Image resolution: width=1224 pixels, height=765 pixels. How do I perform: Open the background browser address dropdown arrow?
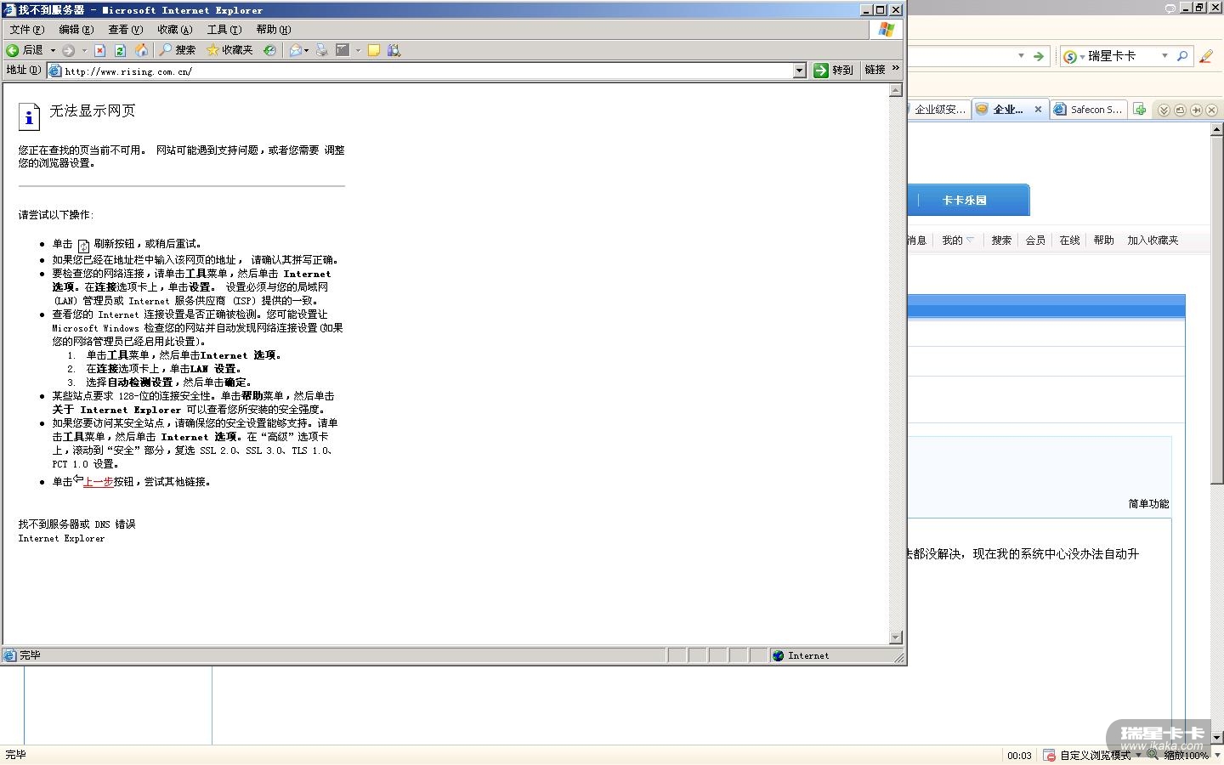(1021, 56)
